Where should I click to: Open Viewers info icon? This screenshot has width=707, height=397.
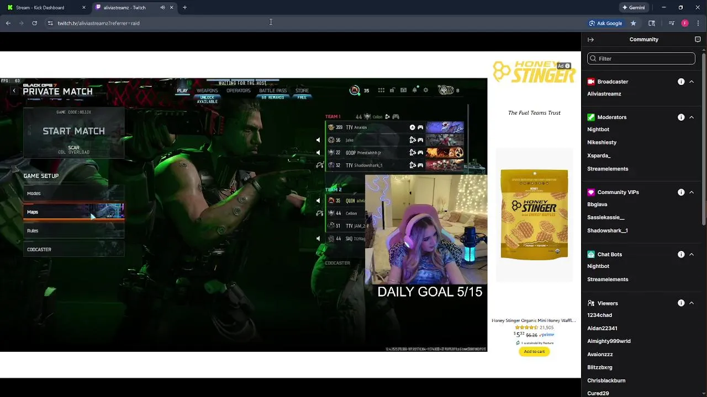(681, 303)
